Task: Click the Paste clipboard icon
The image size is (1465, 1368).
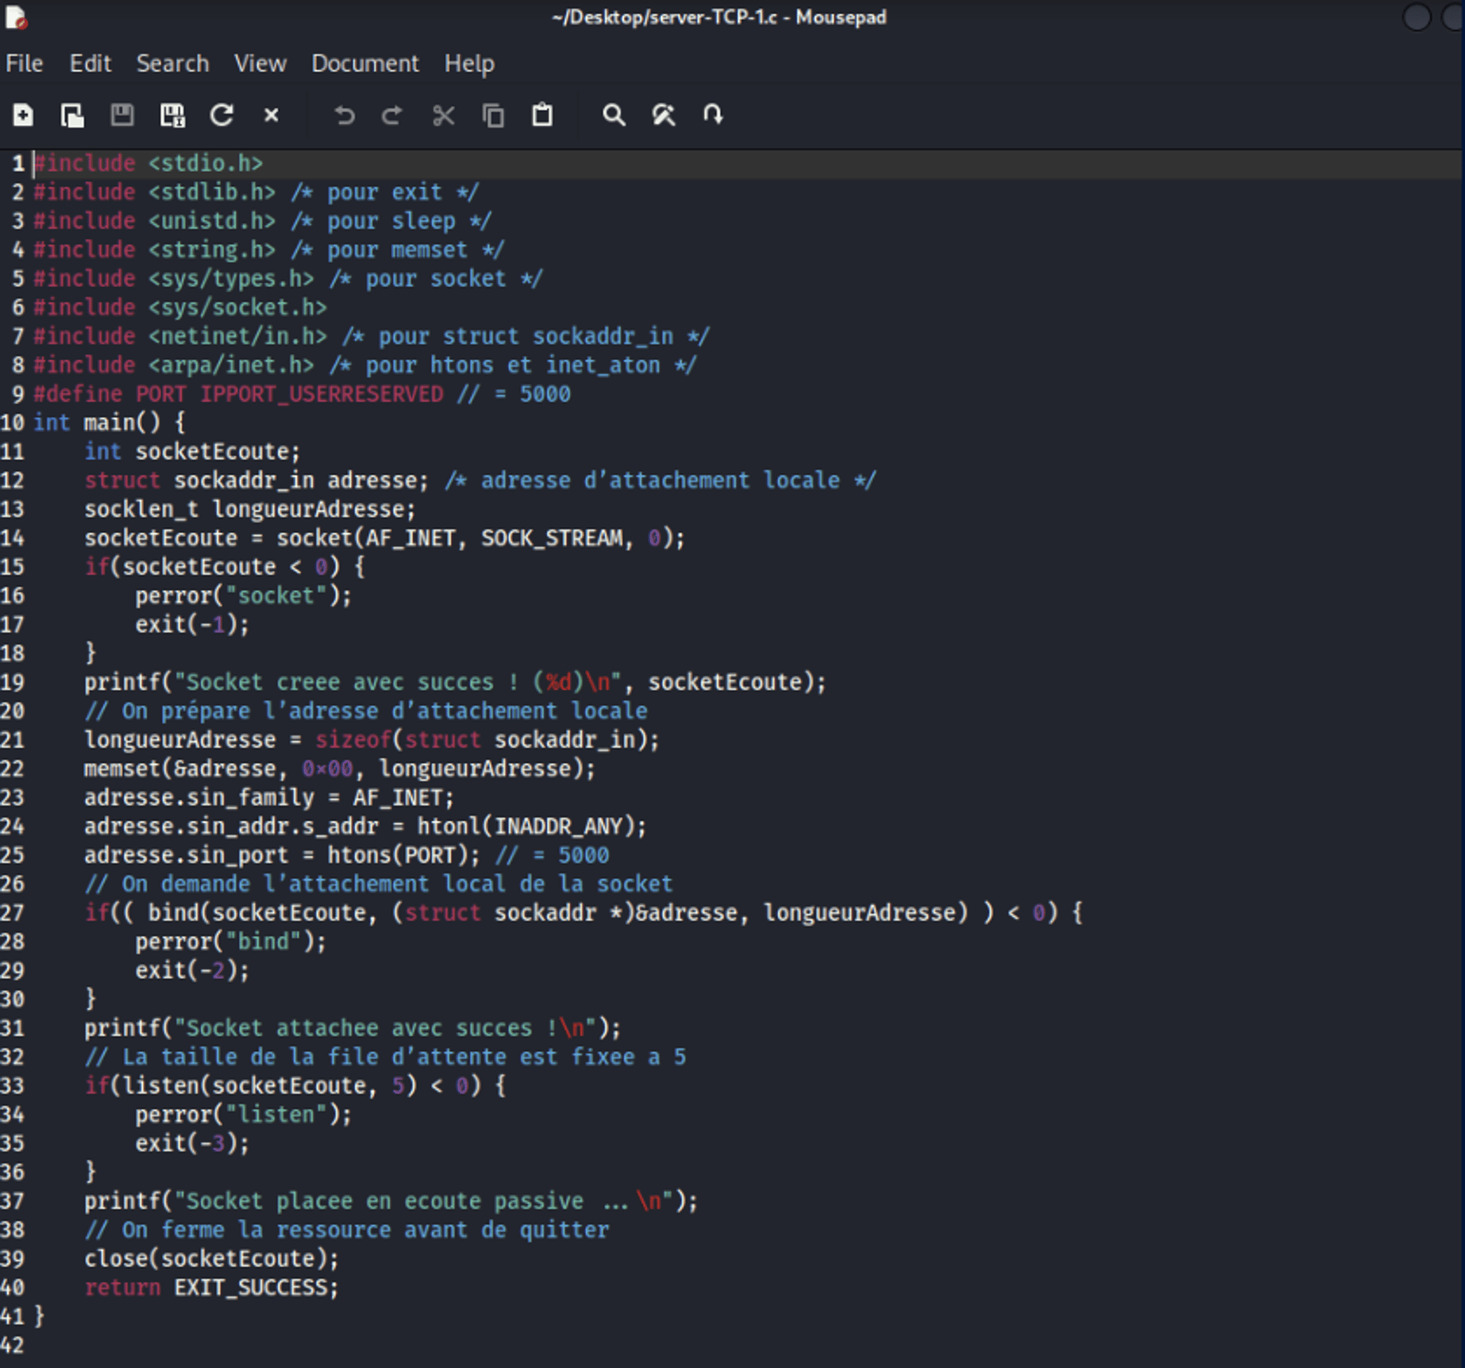Action: [543, 115]
